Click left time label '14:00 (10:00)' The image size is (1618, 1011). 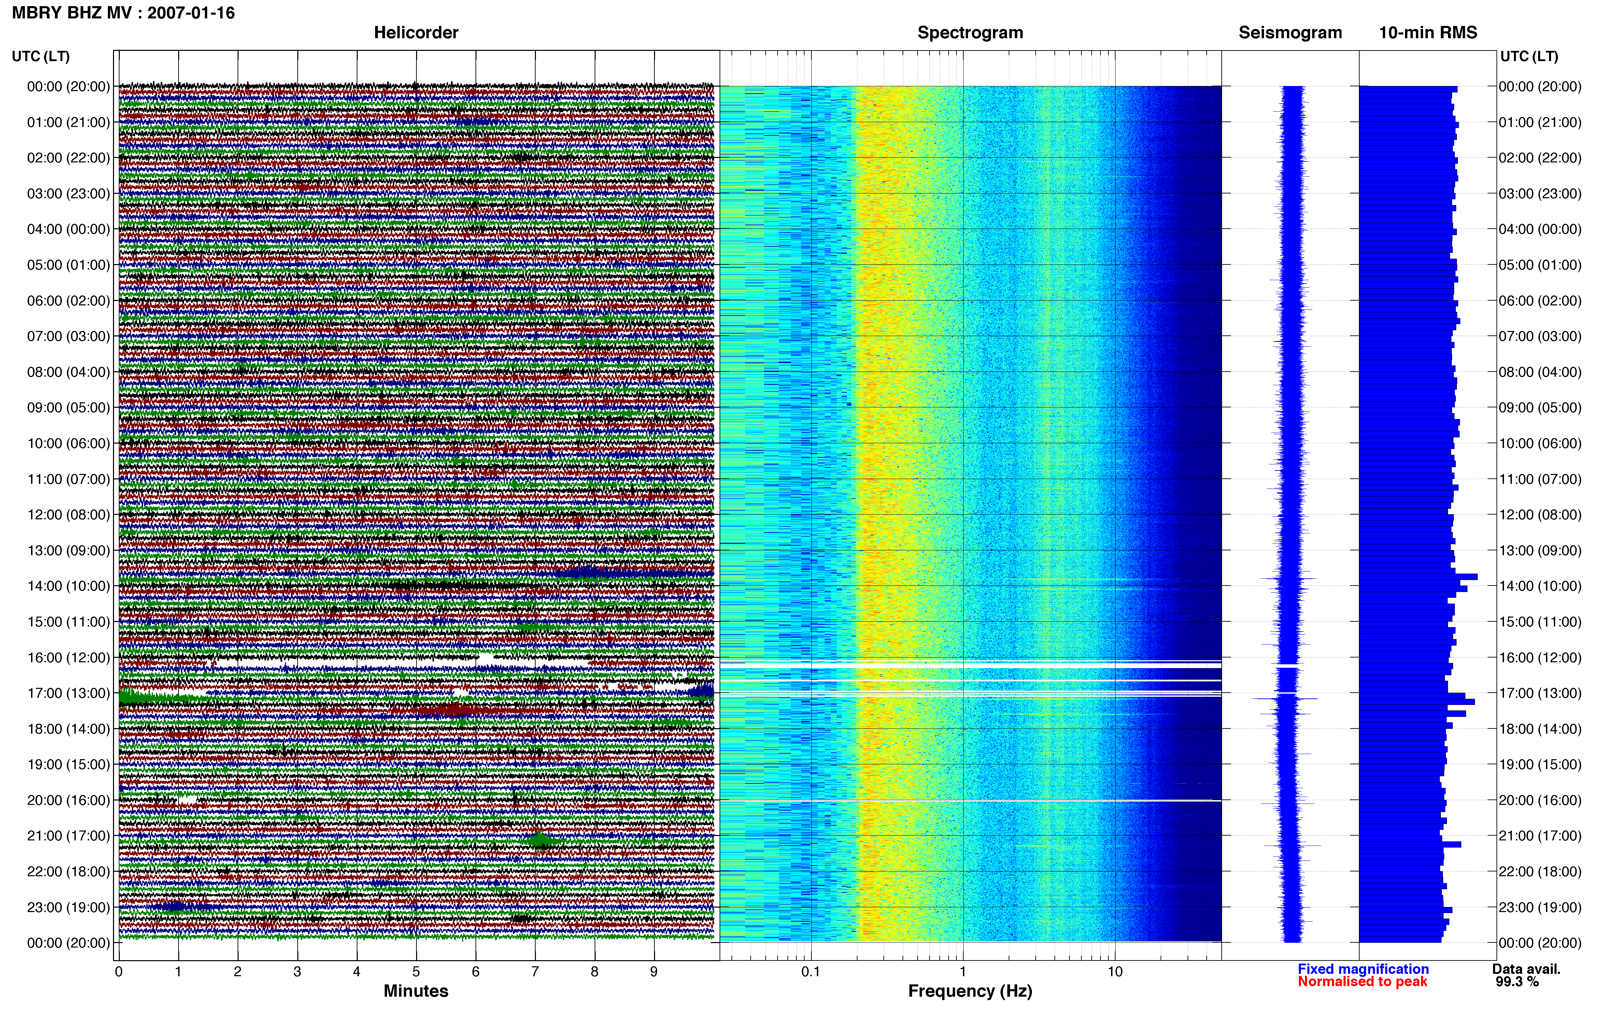68,586
